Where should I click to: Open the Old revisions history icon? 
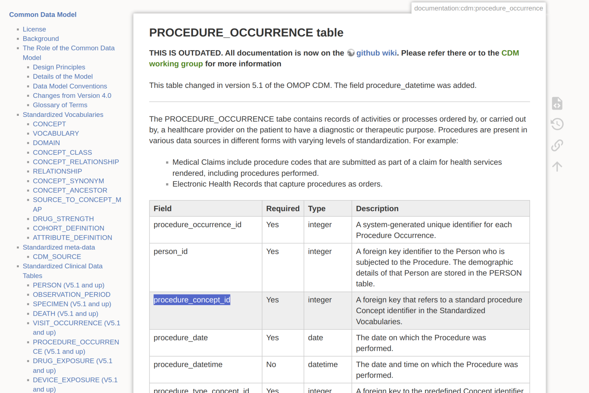tap(557, 124)
